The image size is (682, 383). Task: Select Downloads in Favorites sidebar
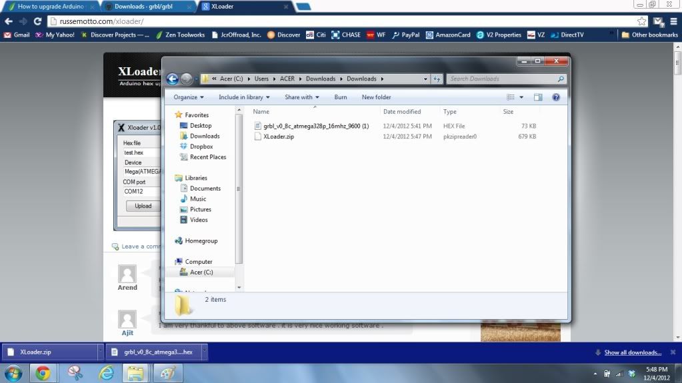205,136
